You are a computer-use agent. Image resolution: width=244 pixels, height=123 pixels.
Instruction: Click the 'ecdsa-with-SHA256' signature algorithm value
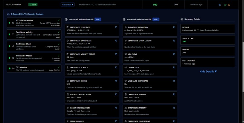[x=134, y=30]
